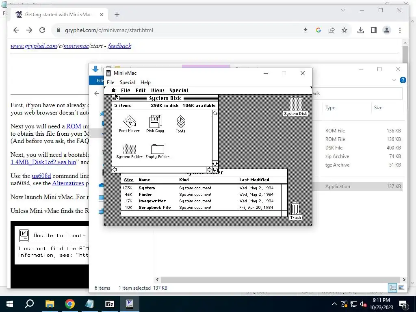Toggle Chrome side panel
Image resolution: width=416 pixels, height=312 pixels.
pos(374,30)
